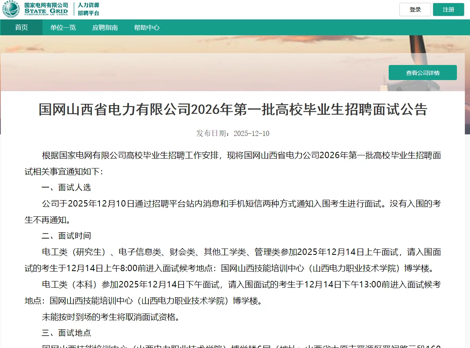The image size is (470, 348).
Task: Click the 注册 registration button
Action: [x=448, y=9]
